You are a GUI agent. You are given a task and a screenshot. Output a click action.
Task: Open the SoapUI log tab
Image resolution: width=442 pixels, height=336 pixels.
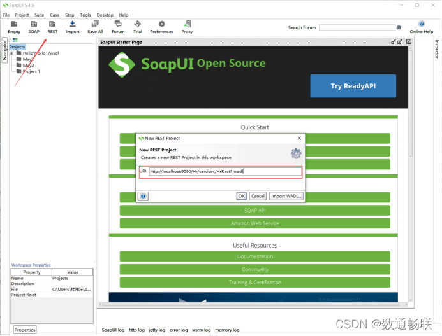tap(113, 330)
